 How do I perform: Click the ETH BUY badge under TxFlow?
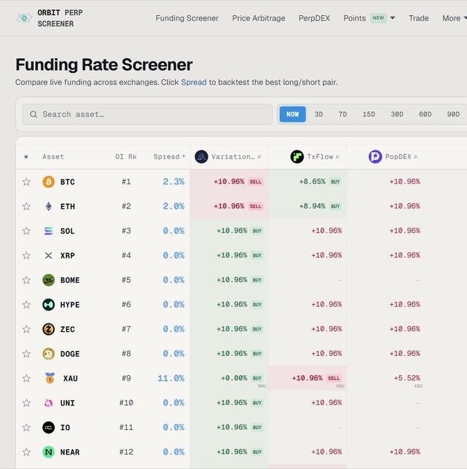tap(335, 206)
